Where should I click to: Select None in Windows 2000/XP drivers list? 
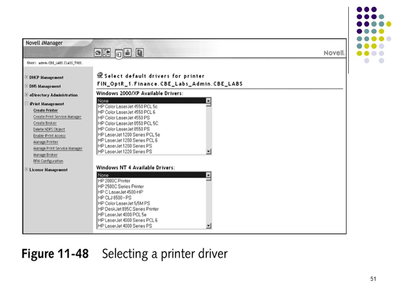pyautogui.click(x=152, y=101)
